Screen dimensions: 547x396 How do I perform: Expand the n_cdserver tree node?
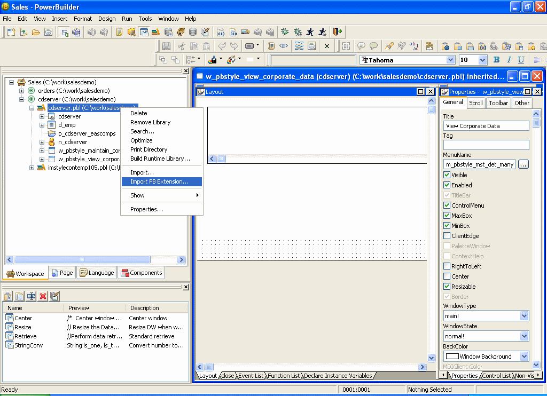[42, 142]
